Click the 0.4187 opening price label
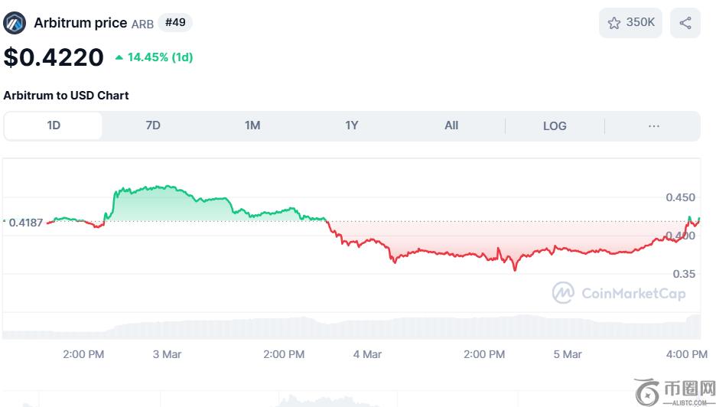Image resolution: width=716 pixels, height=407 pixels. [25, 222]
